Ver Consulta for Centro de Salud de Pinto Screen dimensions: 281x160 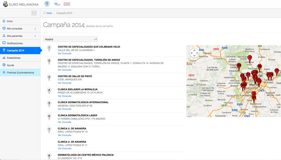coord(64,83)
